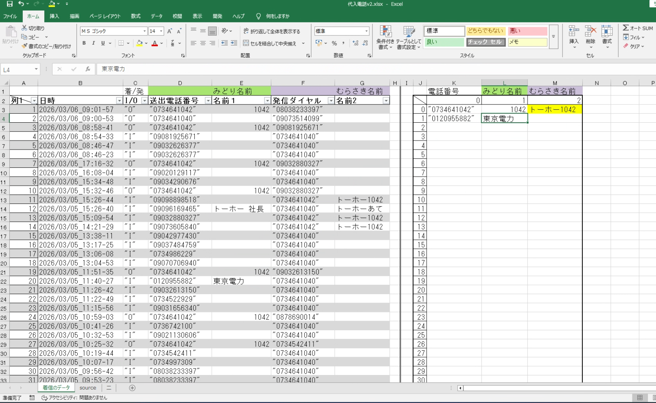
Task: Click the increase font size icon
Action: pyautogui.click(x=170, y=31)
